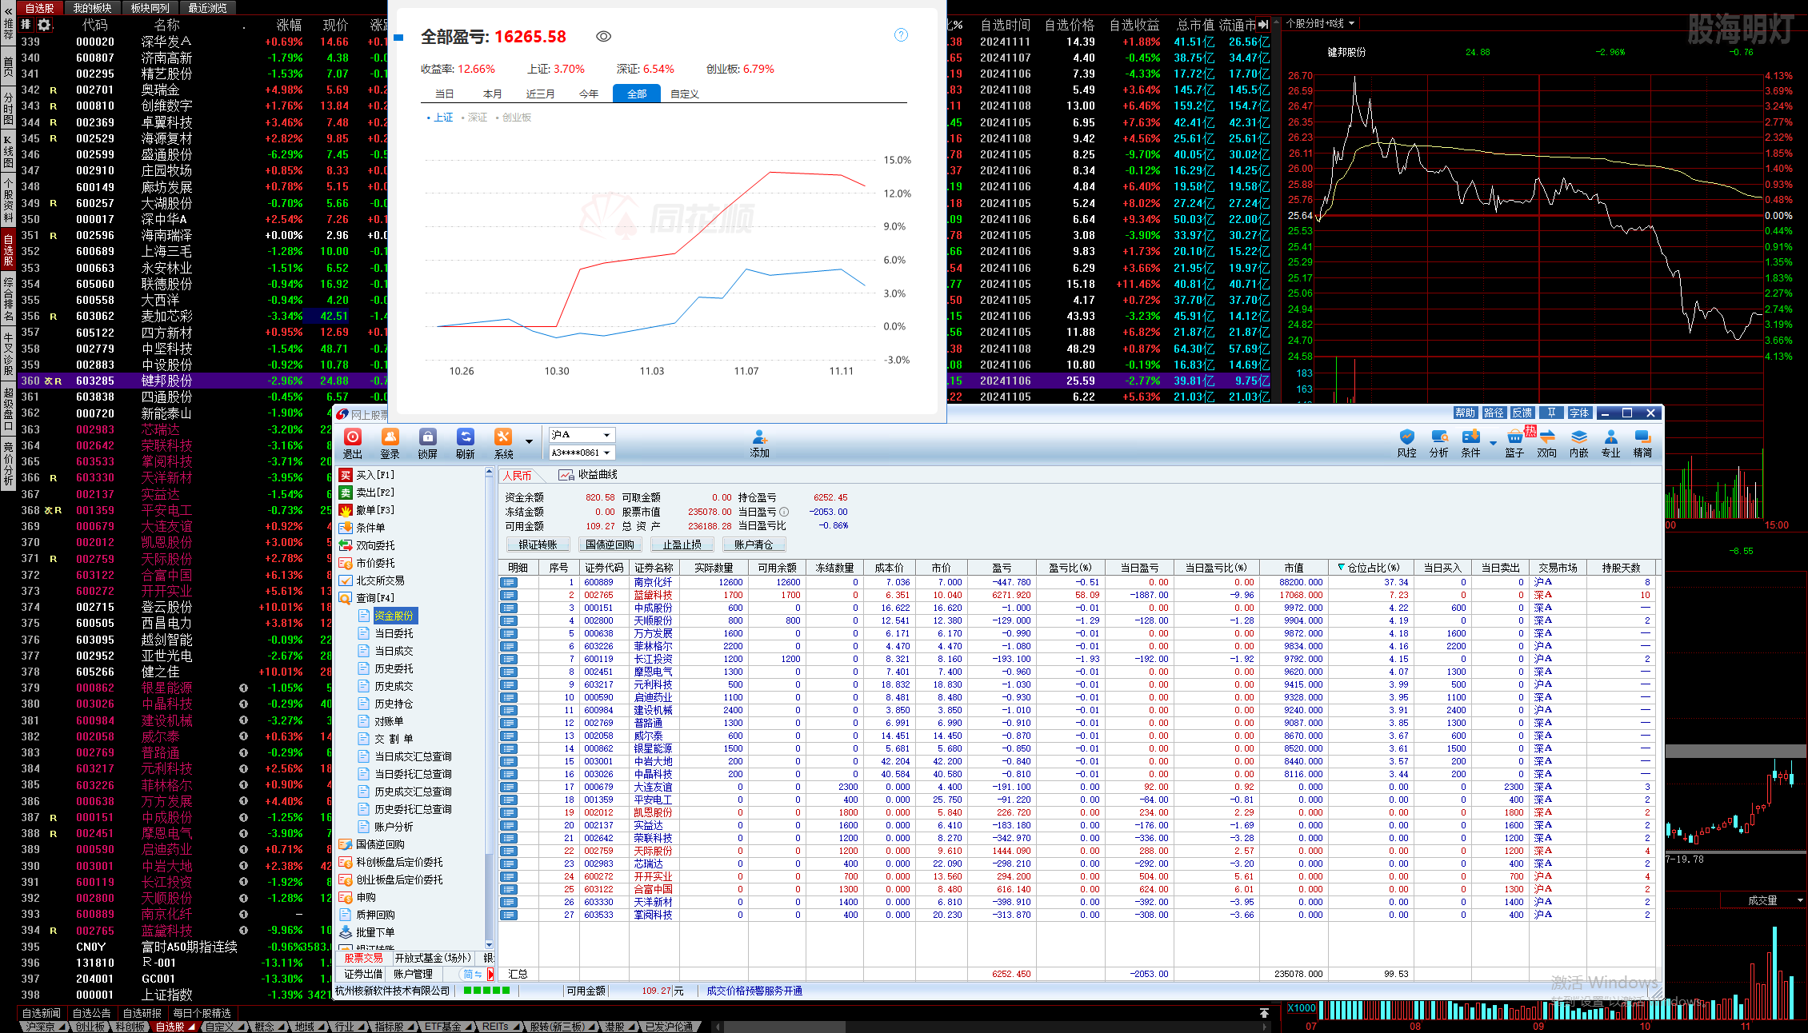Open the 篮子 basket trading icon

pyautogui.click(x=1514, y=442)
